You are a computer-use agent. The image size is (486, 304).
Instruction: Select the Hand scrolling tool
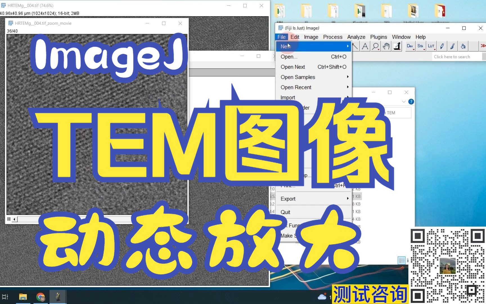tap(386, 46)
